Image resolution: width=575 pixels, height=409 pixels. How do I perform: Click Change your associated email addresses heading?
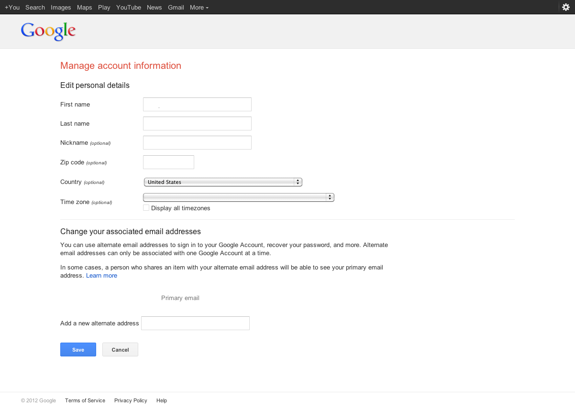[x=131, y=231]
